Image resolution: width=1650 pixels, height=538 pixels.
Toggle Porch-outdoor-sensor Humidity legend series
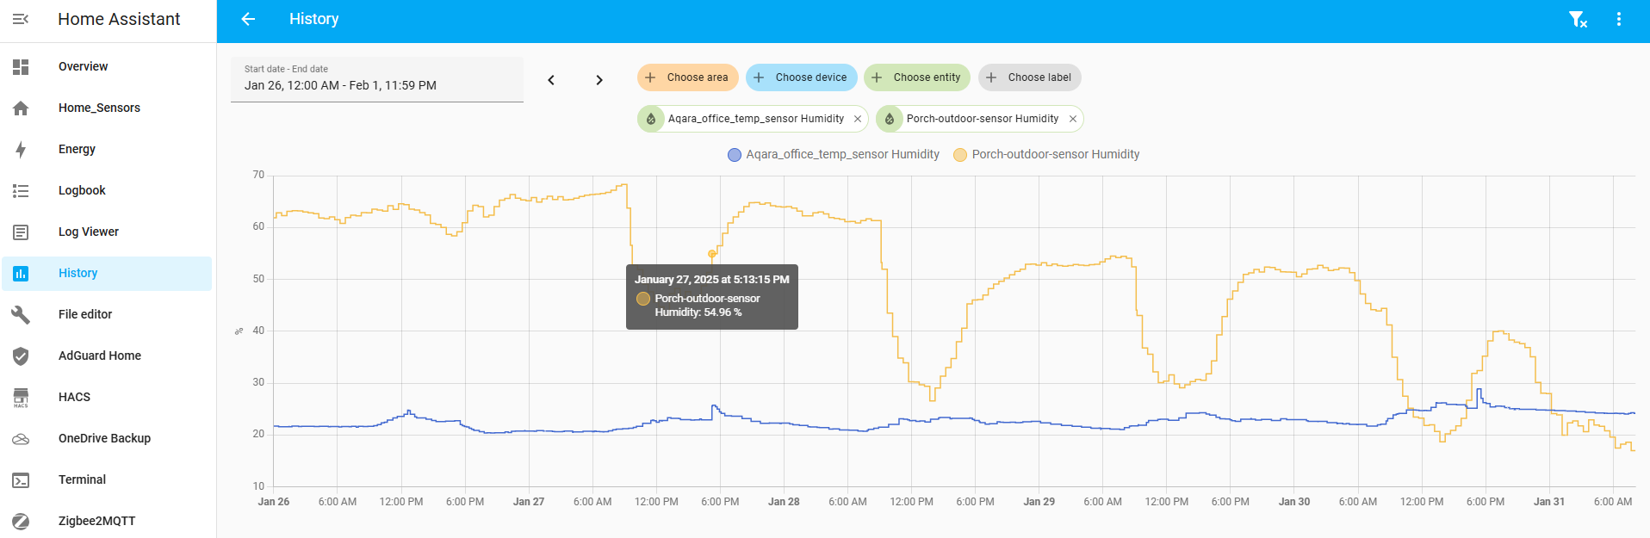tap(1046, 155)
